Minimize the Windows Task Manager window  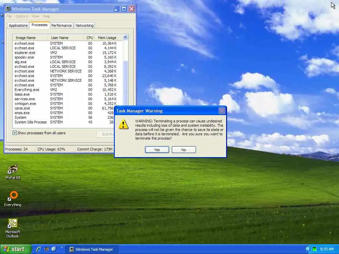pos(116,9)
